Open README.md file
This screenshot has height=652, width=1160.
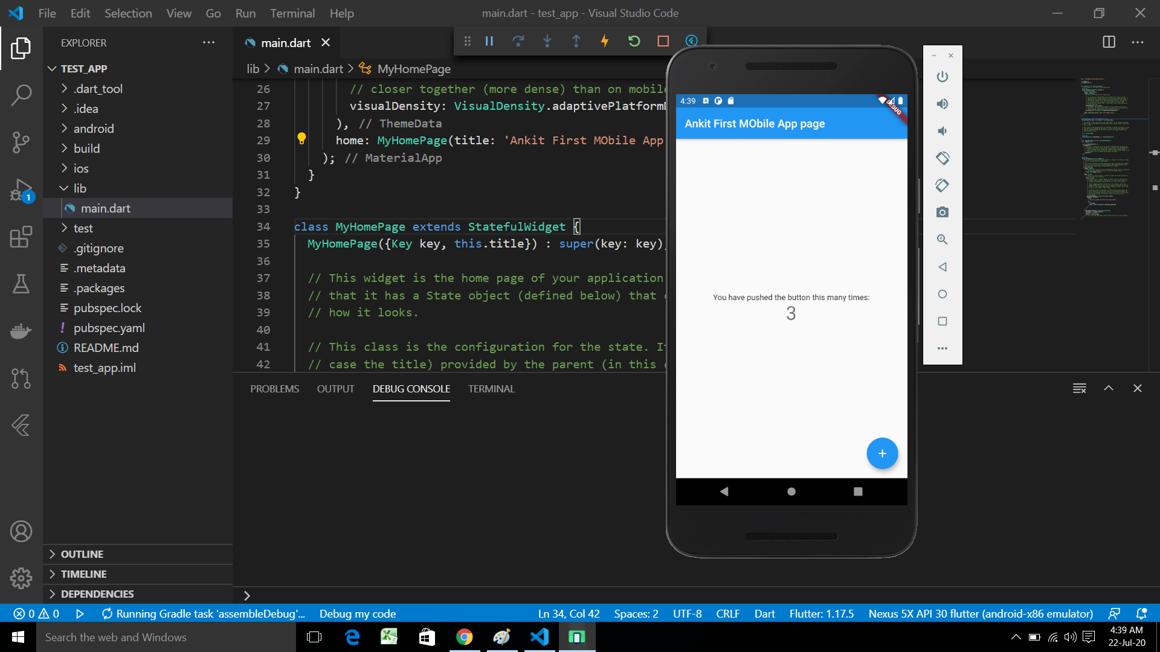(x=138, y=348)
